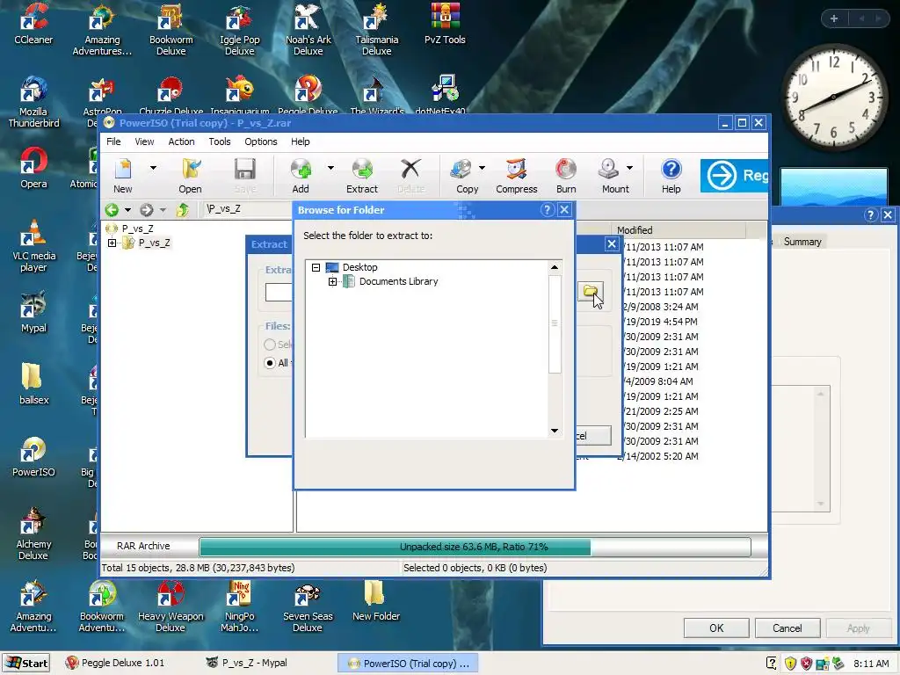900x675 pixels.
Task: Open the Forward history dropdown arrow
Action: pos(163,210)
